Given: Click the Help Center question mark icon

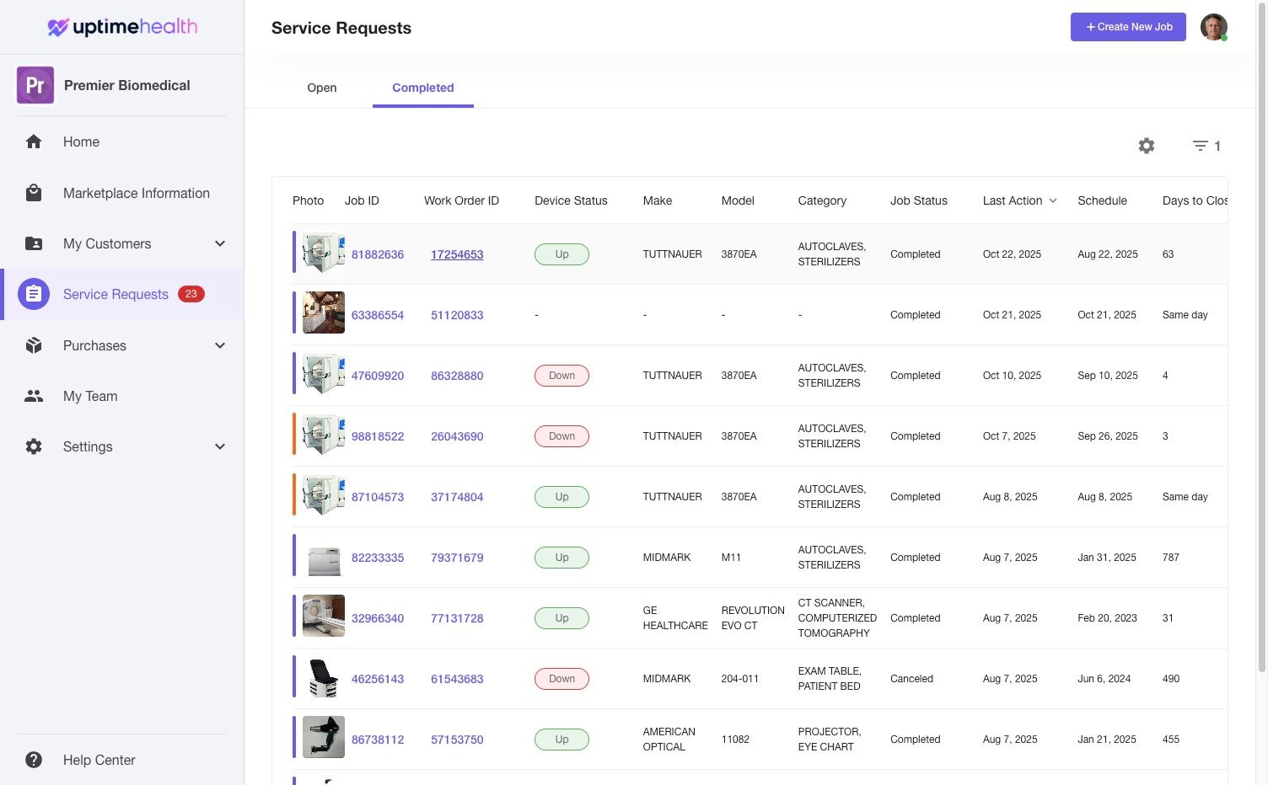Looking at the screenshot, I should 34,760.
